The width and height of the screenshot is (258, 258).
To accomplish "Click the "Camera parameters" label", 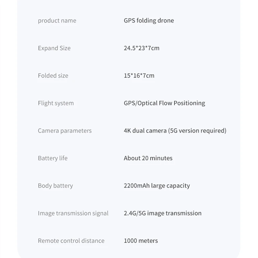I will point(65,131).
